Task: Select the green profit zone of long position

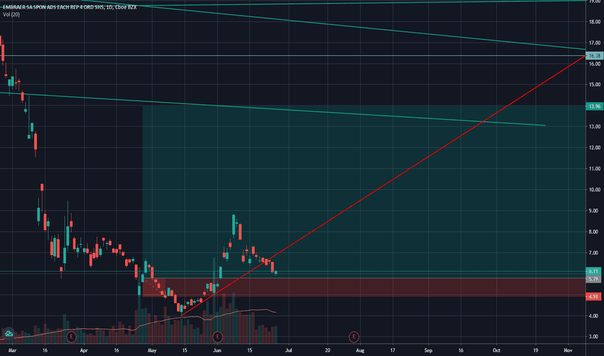Action: [364, 192]
